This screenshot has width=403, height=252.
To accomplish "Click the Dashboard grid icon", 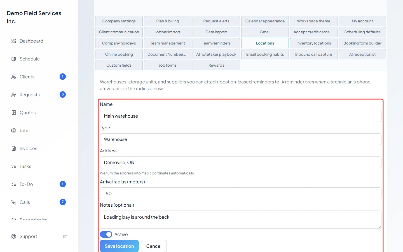I will coord(14,41).
